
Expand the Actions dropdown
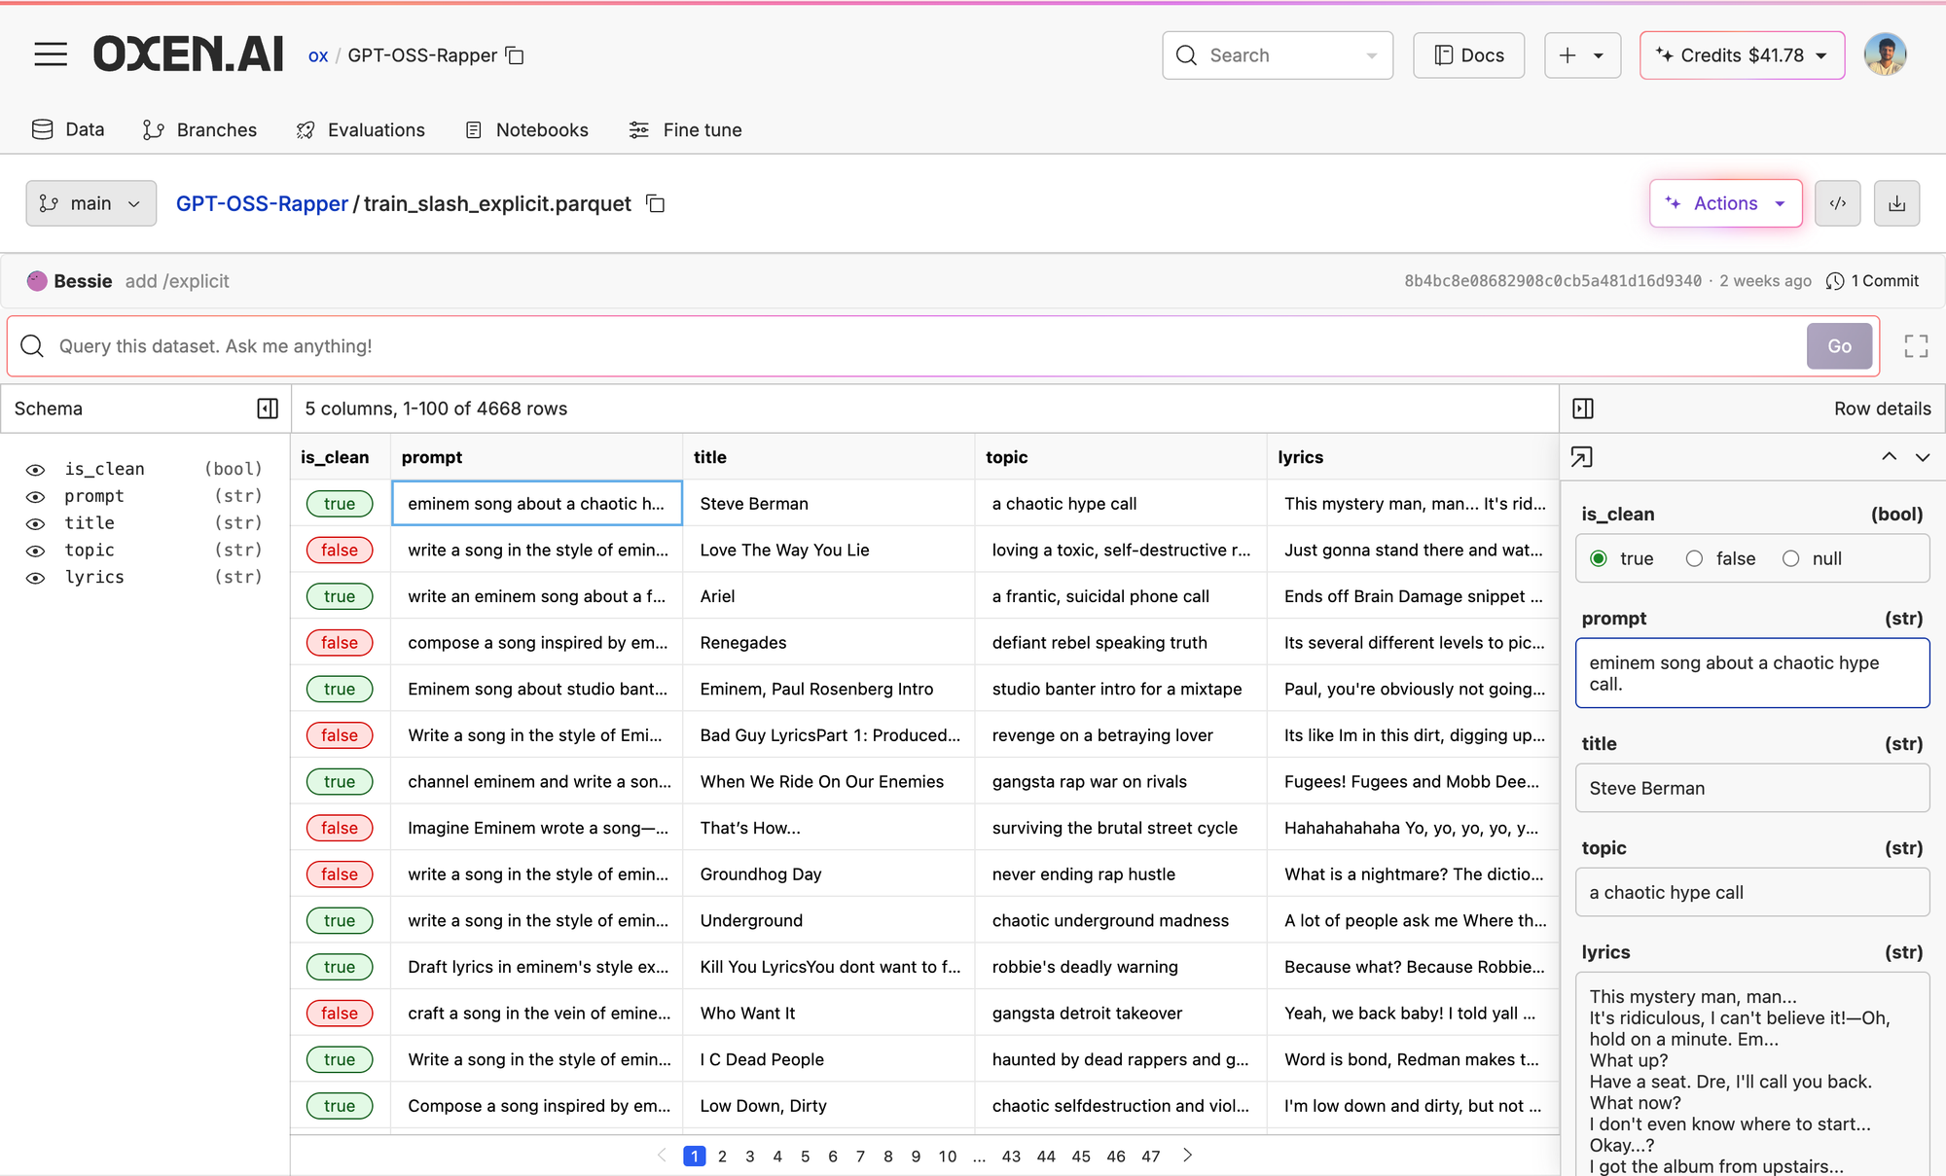1725,203
